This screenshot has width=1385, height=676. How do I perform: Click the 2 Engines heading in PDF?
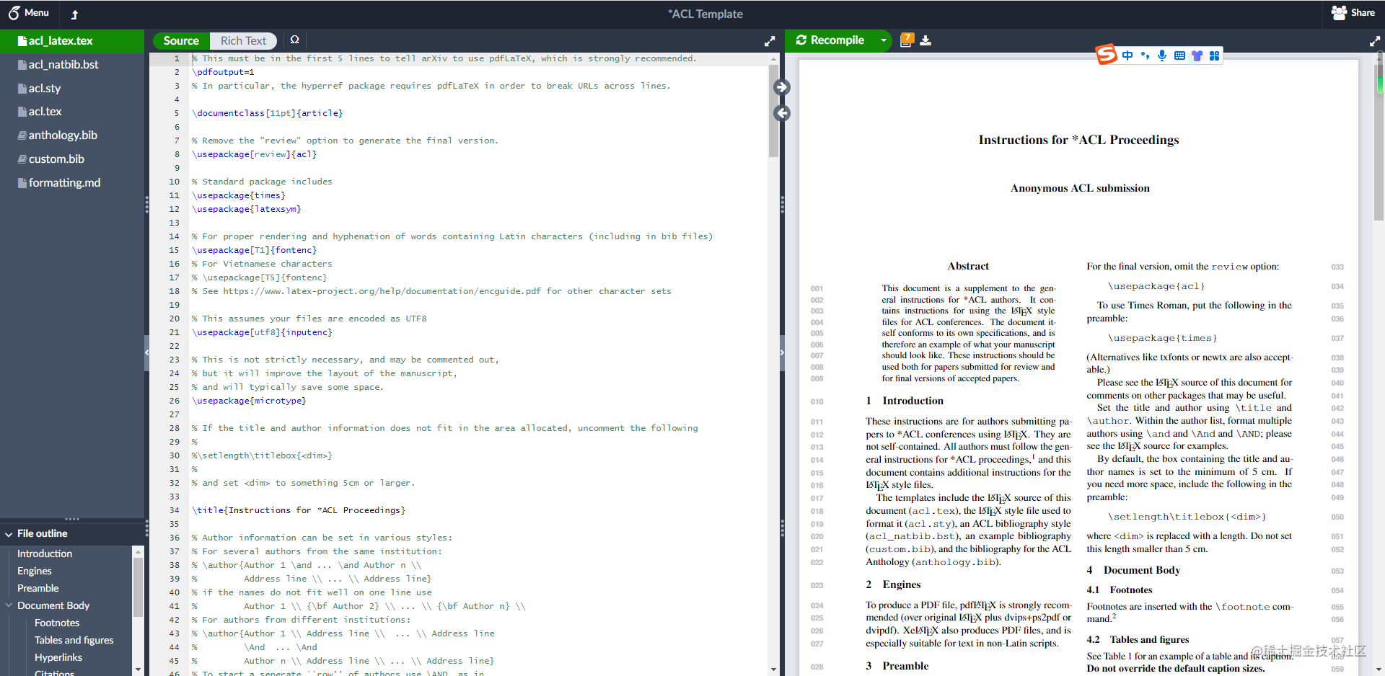pos(893,584)
